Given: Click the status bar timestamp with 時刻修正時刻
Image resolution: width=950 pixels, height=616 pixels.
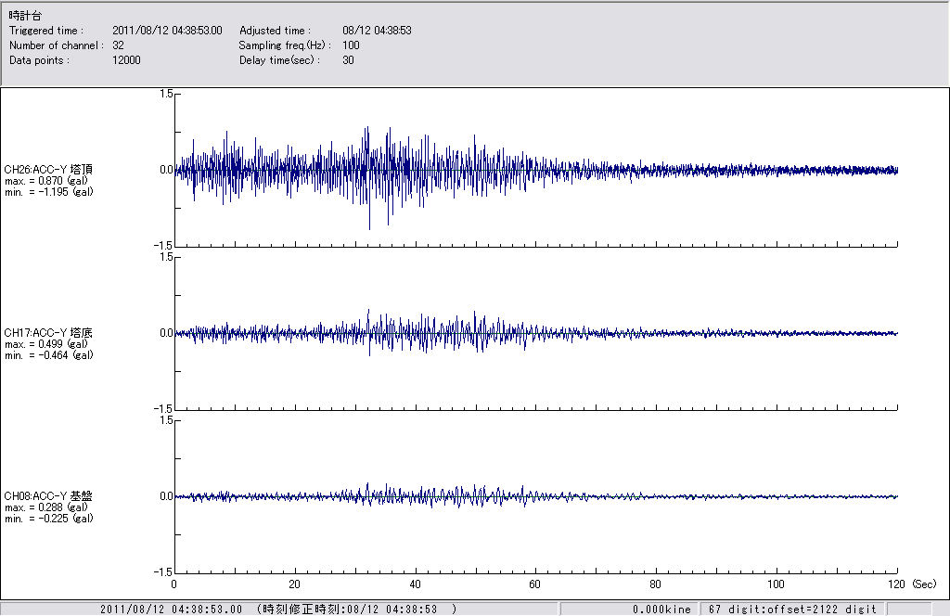Looking at the screenshot, I should [x=278, y=610].
